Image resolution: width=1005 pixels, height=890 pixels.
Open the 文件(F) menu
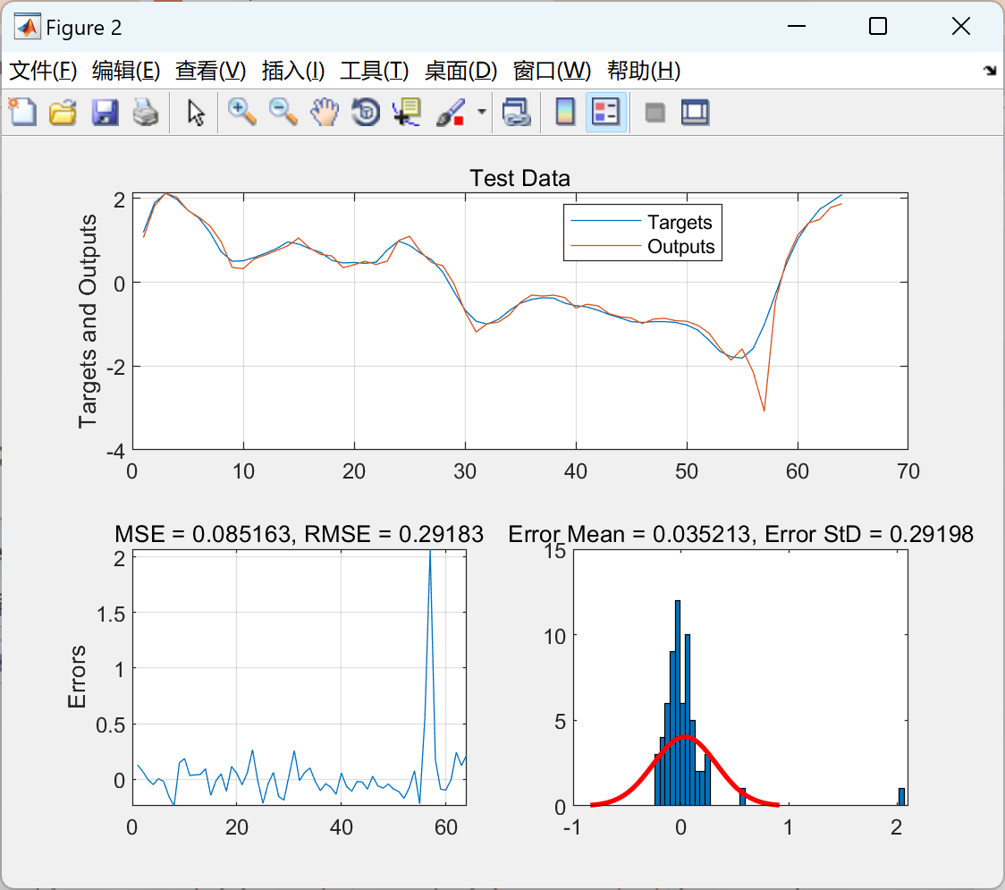click(x=43, y=71)
